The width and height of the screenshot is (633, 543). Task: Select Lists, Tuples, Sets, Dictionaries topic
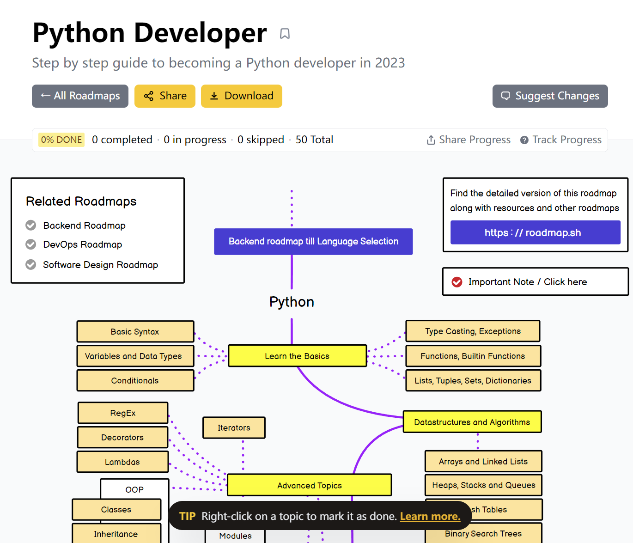point(473,380)
